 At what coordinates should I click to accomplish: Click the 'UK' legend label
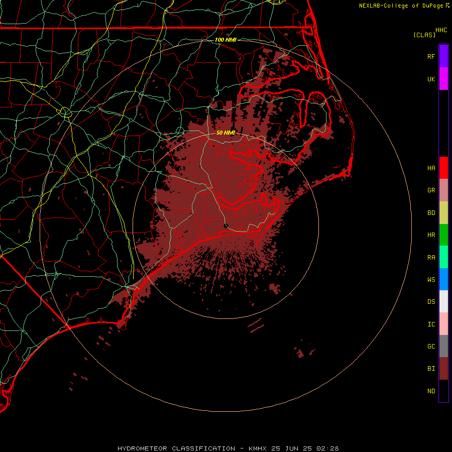click(431, 79)
